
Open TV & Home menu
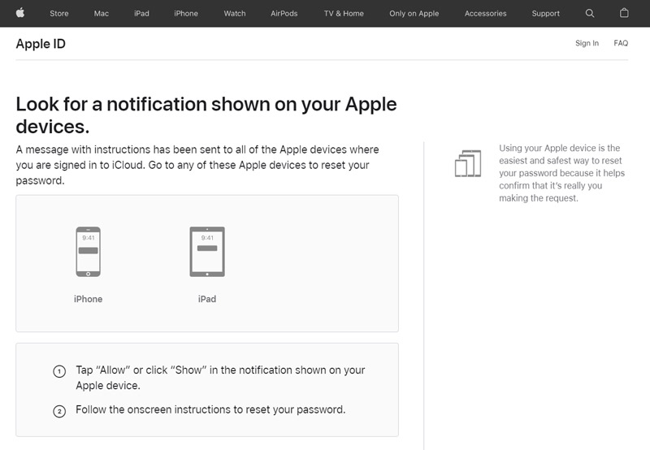point(344,13)
